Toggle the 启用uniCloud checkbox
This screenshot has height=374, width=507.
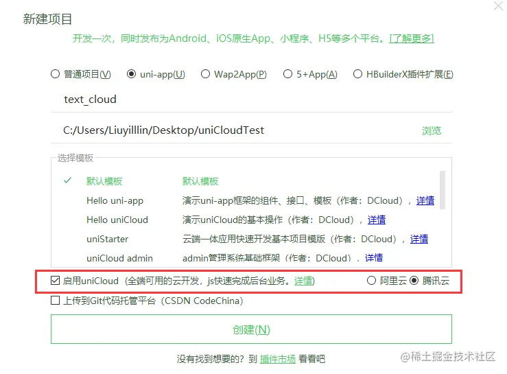point(56,281)
